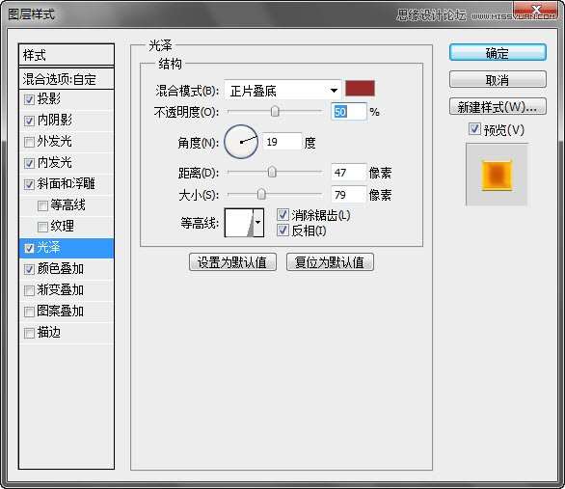Select the 斜面和浮雕 effect row label
This screenshot has height=489, width=565.
pyautogui.click(x=66, y=184)
